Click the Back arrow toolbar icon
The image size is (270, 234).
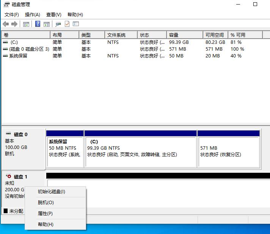pyautogui.click(x=6, y=24)
